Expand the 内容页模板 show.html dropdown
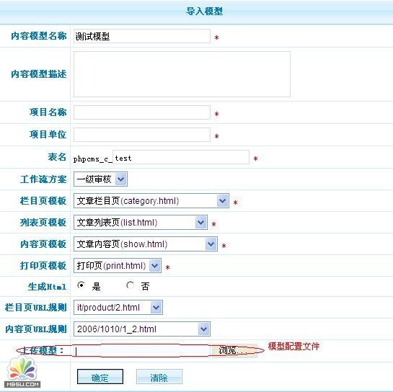 [x=146, y=244]
